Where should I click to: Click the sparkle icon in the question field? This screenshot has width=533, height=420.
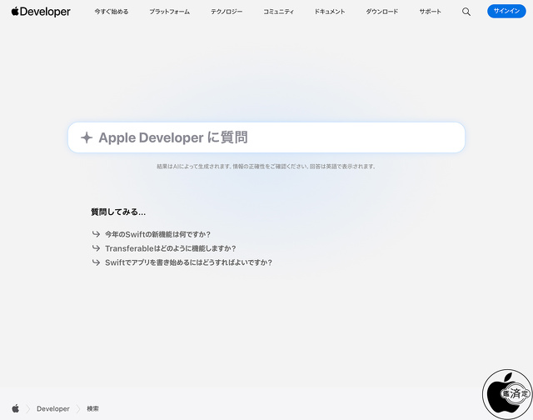point(87,137)
